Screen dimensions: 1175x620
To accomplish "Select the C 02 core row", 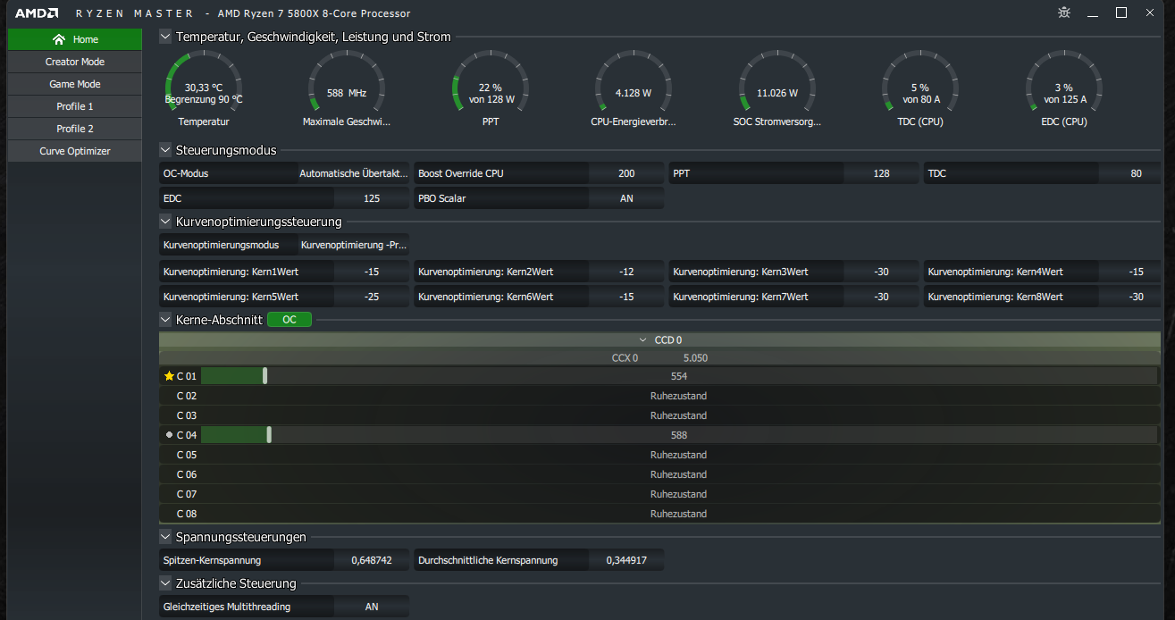I will tap(659, 396).
